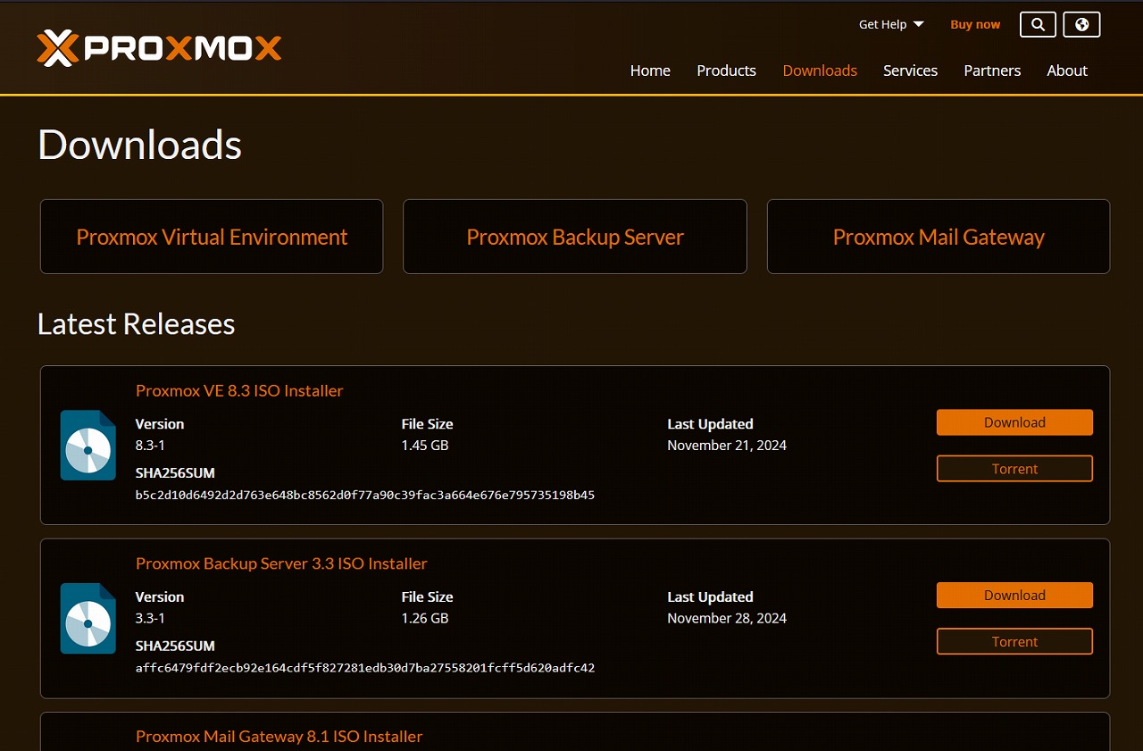
Task: Select the SHA256 hash starting affc6479
Action: point(365,668)
